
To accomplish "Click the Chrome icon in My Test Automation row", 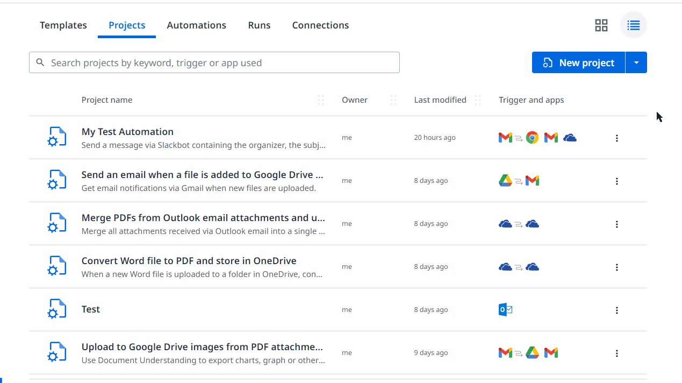I will click(532, 138).
